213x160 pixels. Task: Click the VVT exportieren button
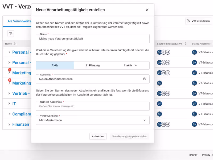point(198,21)
